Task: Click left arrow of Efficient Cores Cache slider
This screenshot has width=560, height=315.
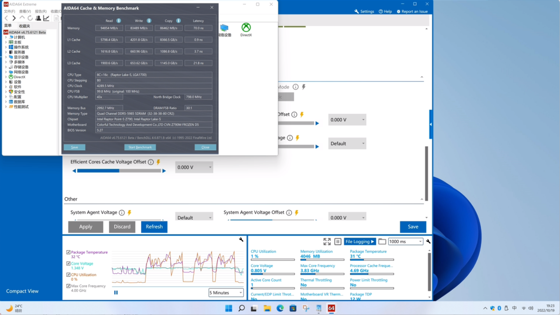Action: click(x=74, y=171)
